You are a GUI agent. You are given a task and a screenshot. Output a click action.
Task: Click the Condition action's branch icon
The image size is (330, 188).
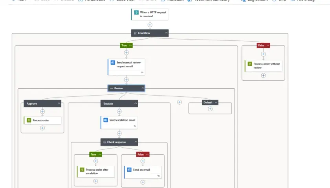135,33
